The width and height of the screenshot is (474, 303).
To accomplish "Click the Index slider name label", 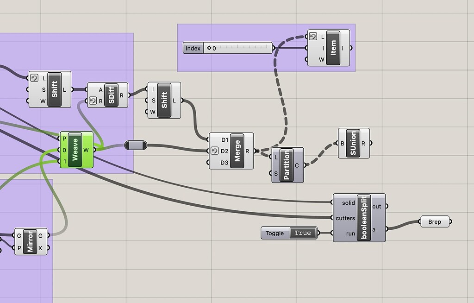I will [193, 48].
